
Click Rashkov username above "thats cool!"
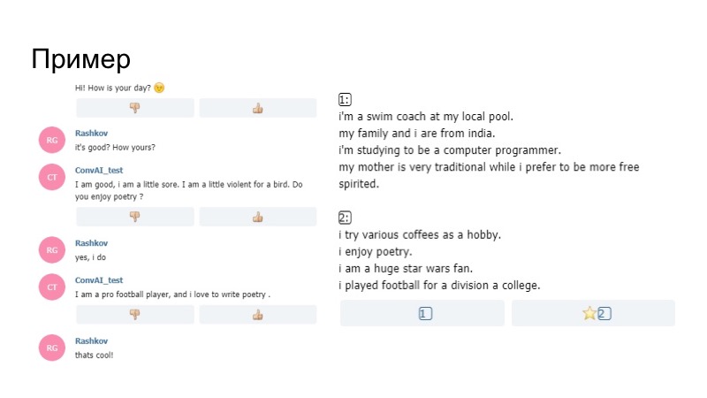point(90,341)
